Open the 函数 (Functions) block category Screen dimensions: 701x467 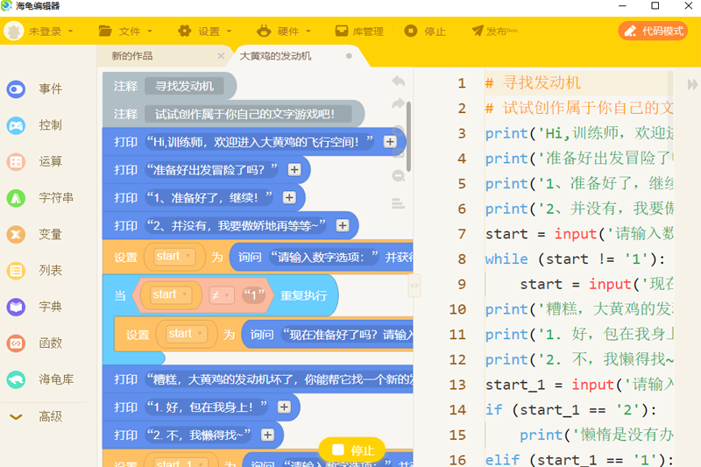35,343
